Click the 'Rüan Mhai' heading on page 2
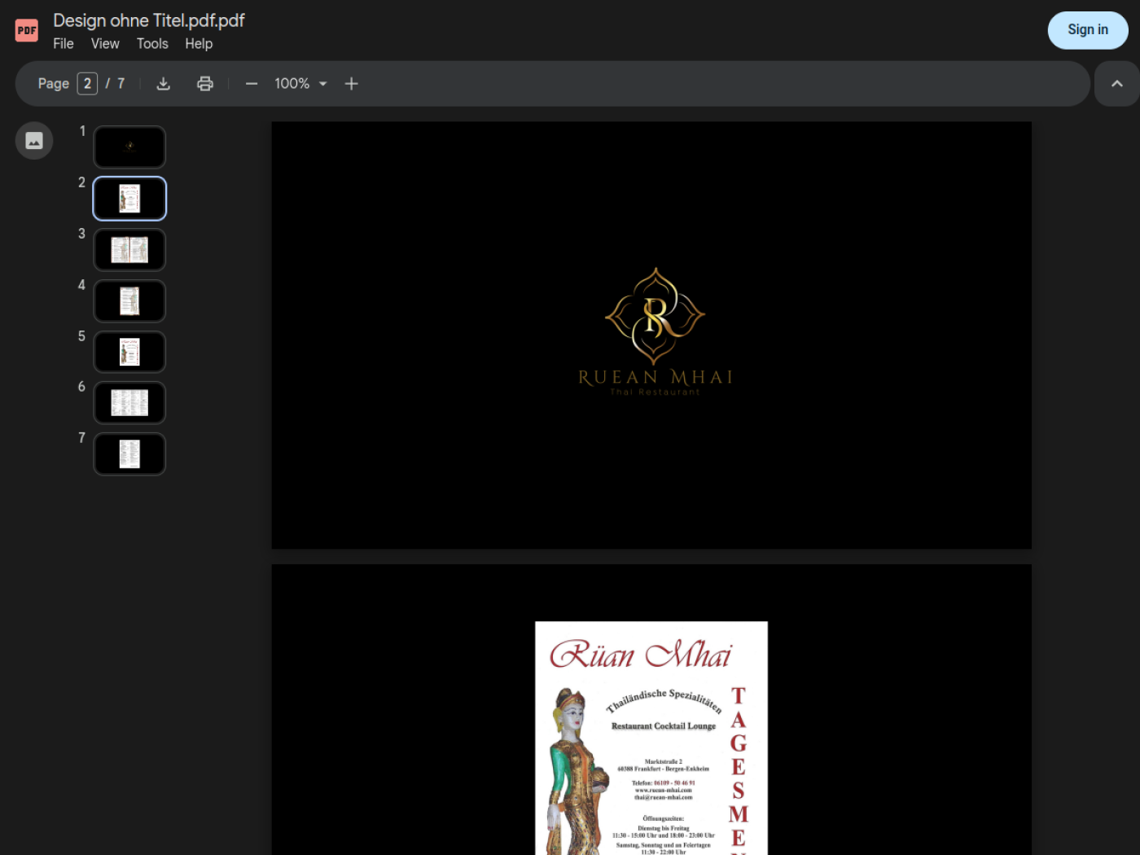The height and width of the screenshot is (855, 1140). tap(641, 654)
